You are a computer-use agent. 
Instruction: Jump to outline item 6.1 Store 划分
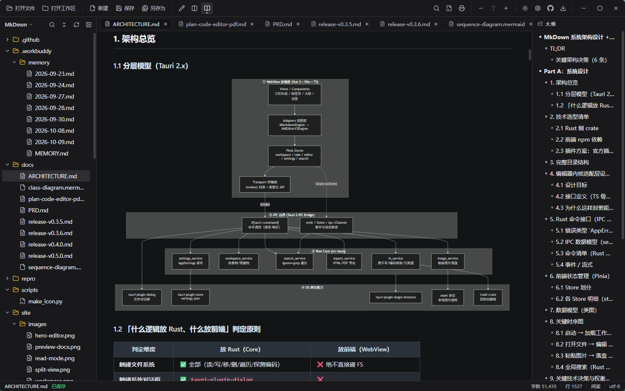click(573, 287)
